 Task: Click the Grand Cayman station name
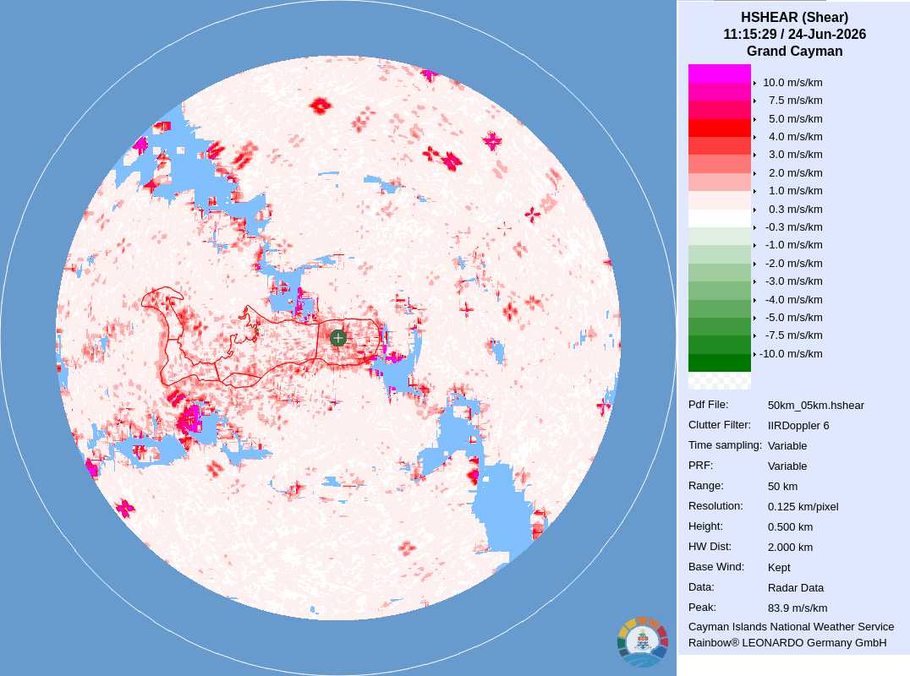(794, 51)
